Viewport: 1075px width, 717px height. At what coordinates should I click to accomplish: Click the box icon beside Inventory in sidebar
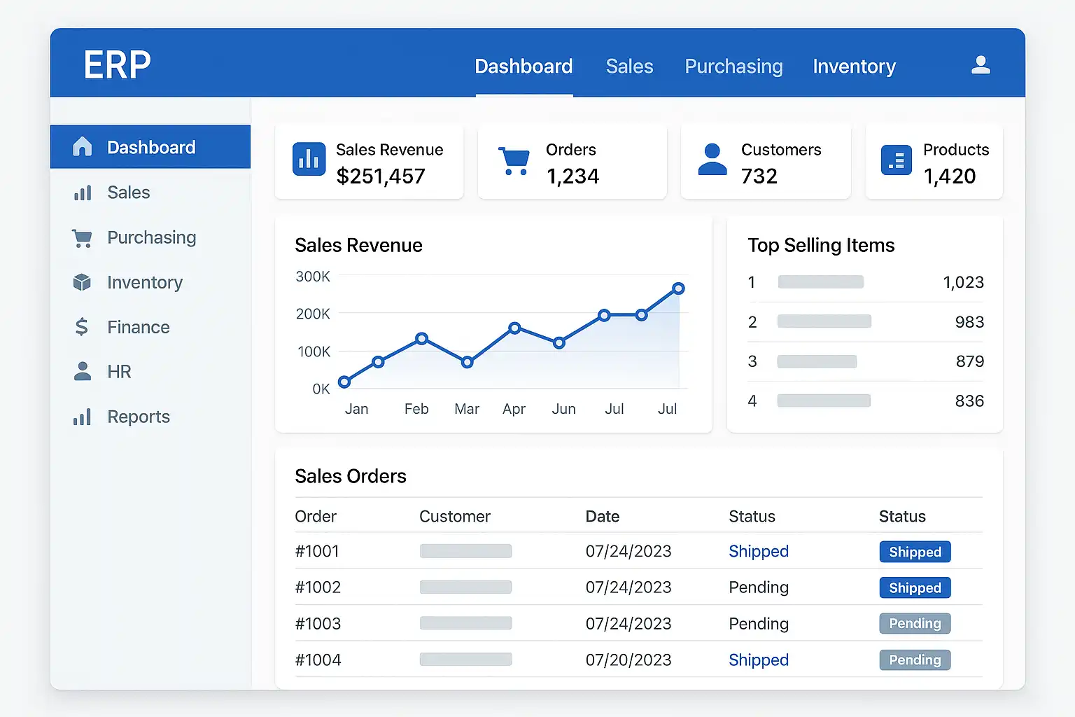point(83,282)
